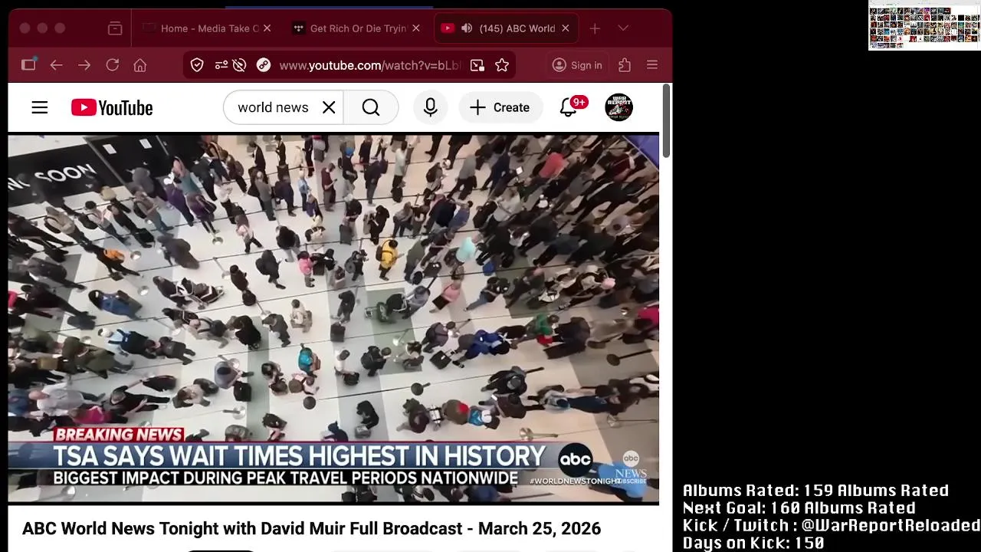Screen dimensions: 981x552
Task: Close the ABC World YouTube tab
Action: 566,28
